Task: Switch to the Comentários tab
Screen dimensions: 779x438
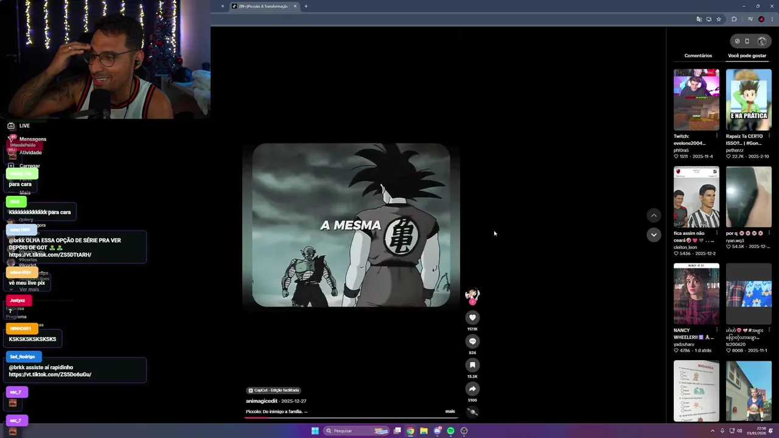Action: [x=698, y=55]
